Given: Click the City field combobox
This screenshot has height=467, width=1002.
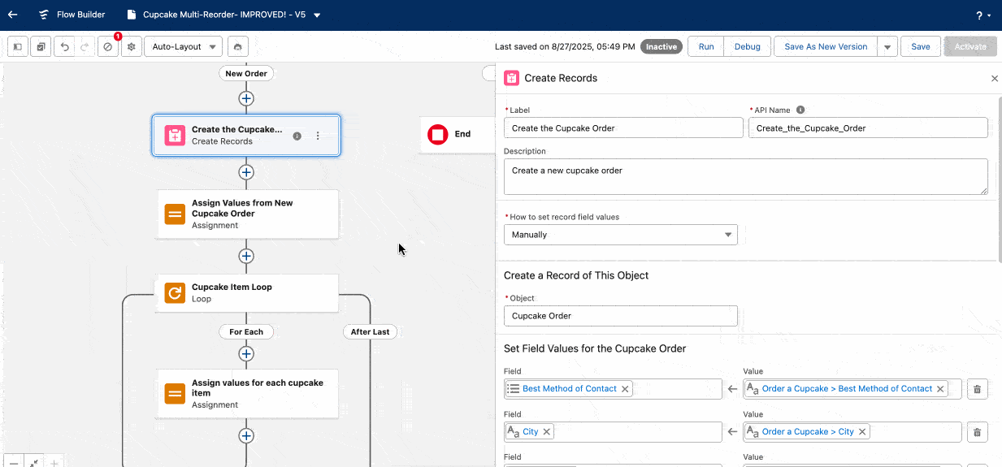Looking at the screenshot, I should 613,432.
